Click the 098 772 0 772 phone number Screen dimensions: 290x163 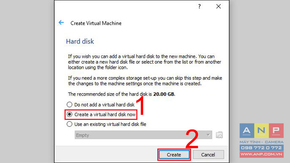(261, 148)
